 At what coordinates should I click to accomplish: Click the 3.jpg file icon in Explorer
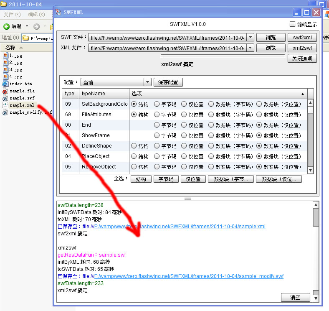5,69
